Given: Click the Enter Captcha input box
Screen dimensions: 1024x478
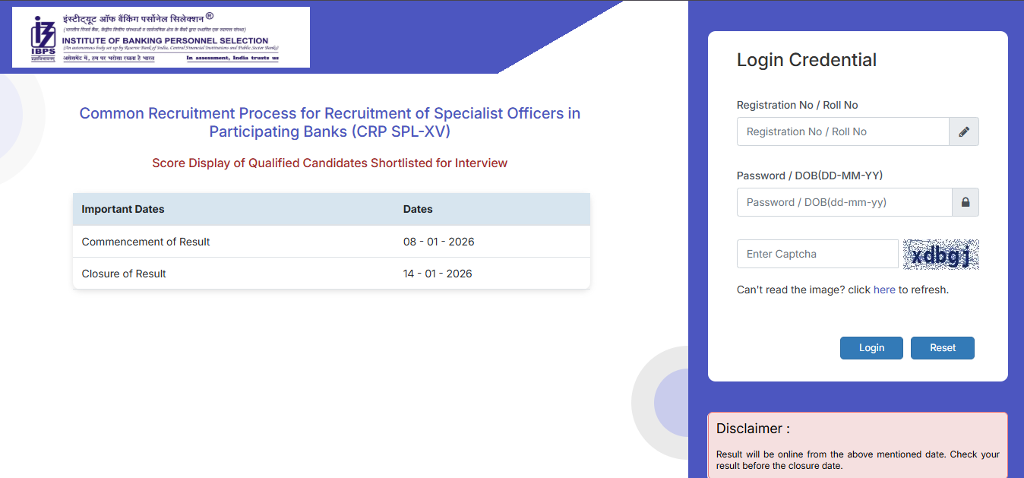Looking at the screenshot, I should coord(817,253).
